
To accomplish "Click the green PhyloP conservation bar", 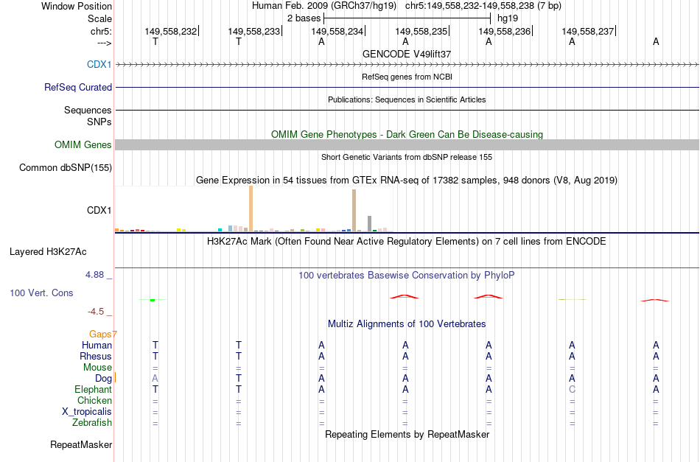I will [x=153, y=300].
